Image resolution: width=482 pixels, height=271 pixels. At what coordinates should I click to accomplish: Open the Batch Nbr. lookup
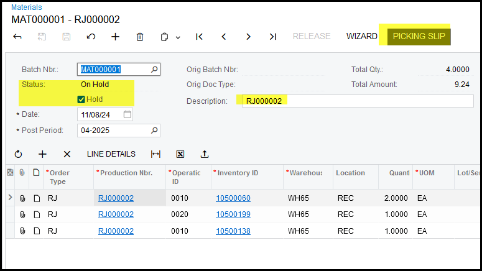[x=154, y=70]
